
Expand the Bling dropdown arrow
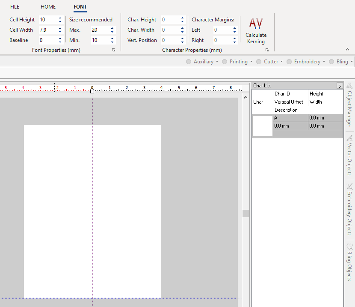(x=352, y=62)
